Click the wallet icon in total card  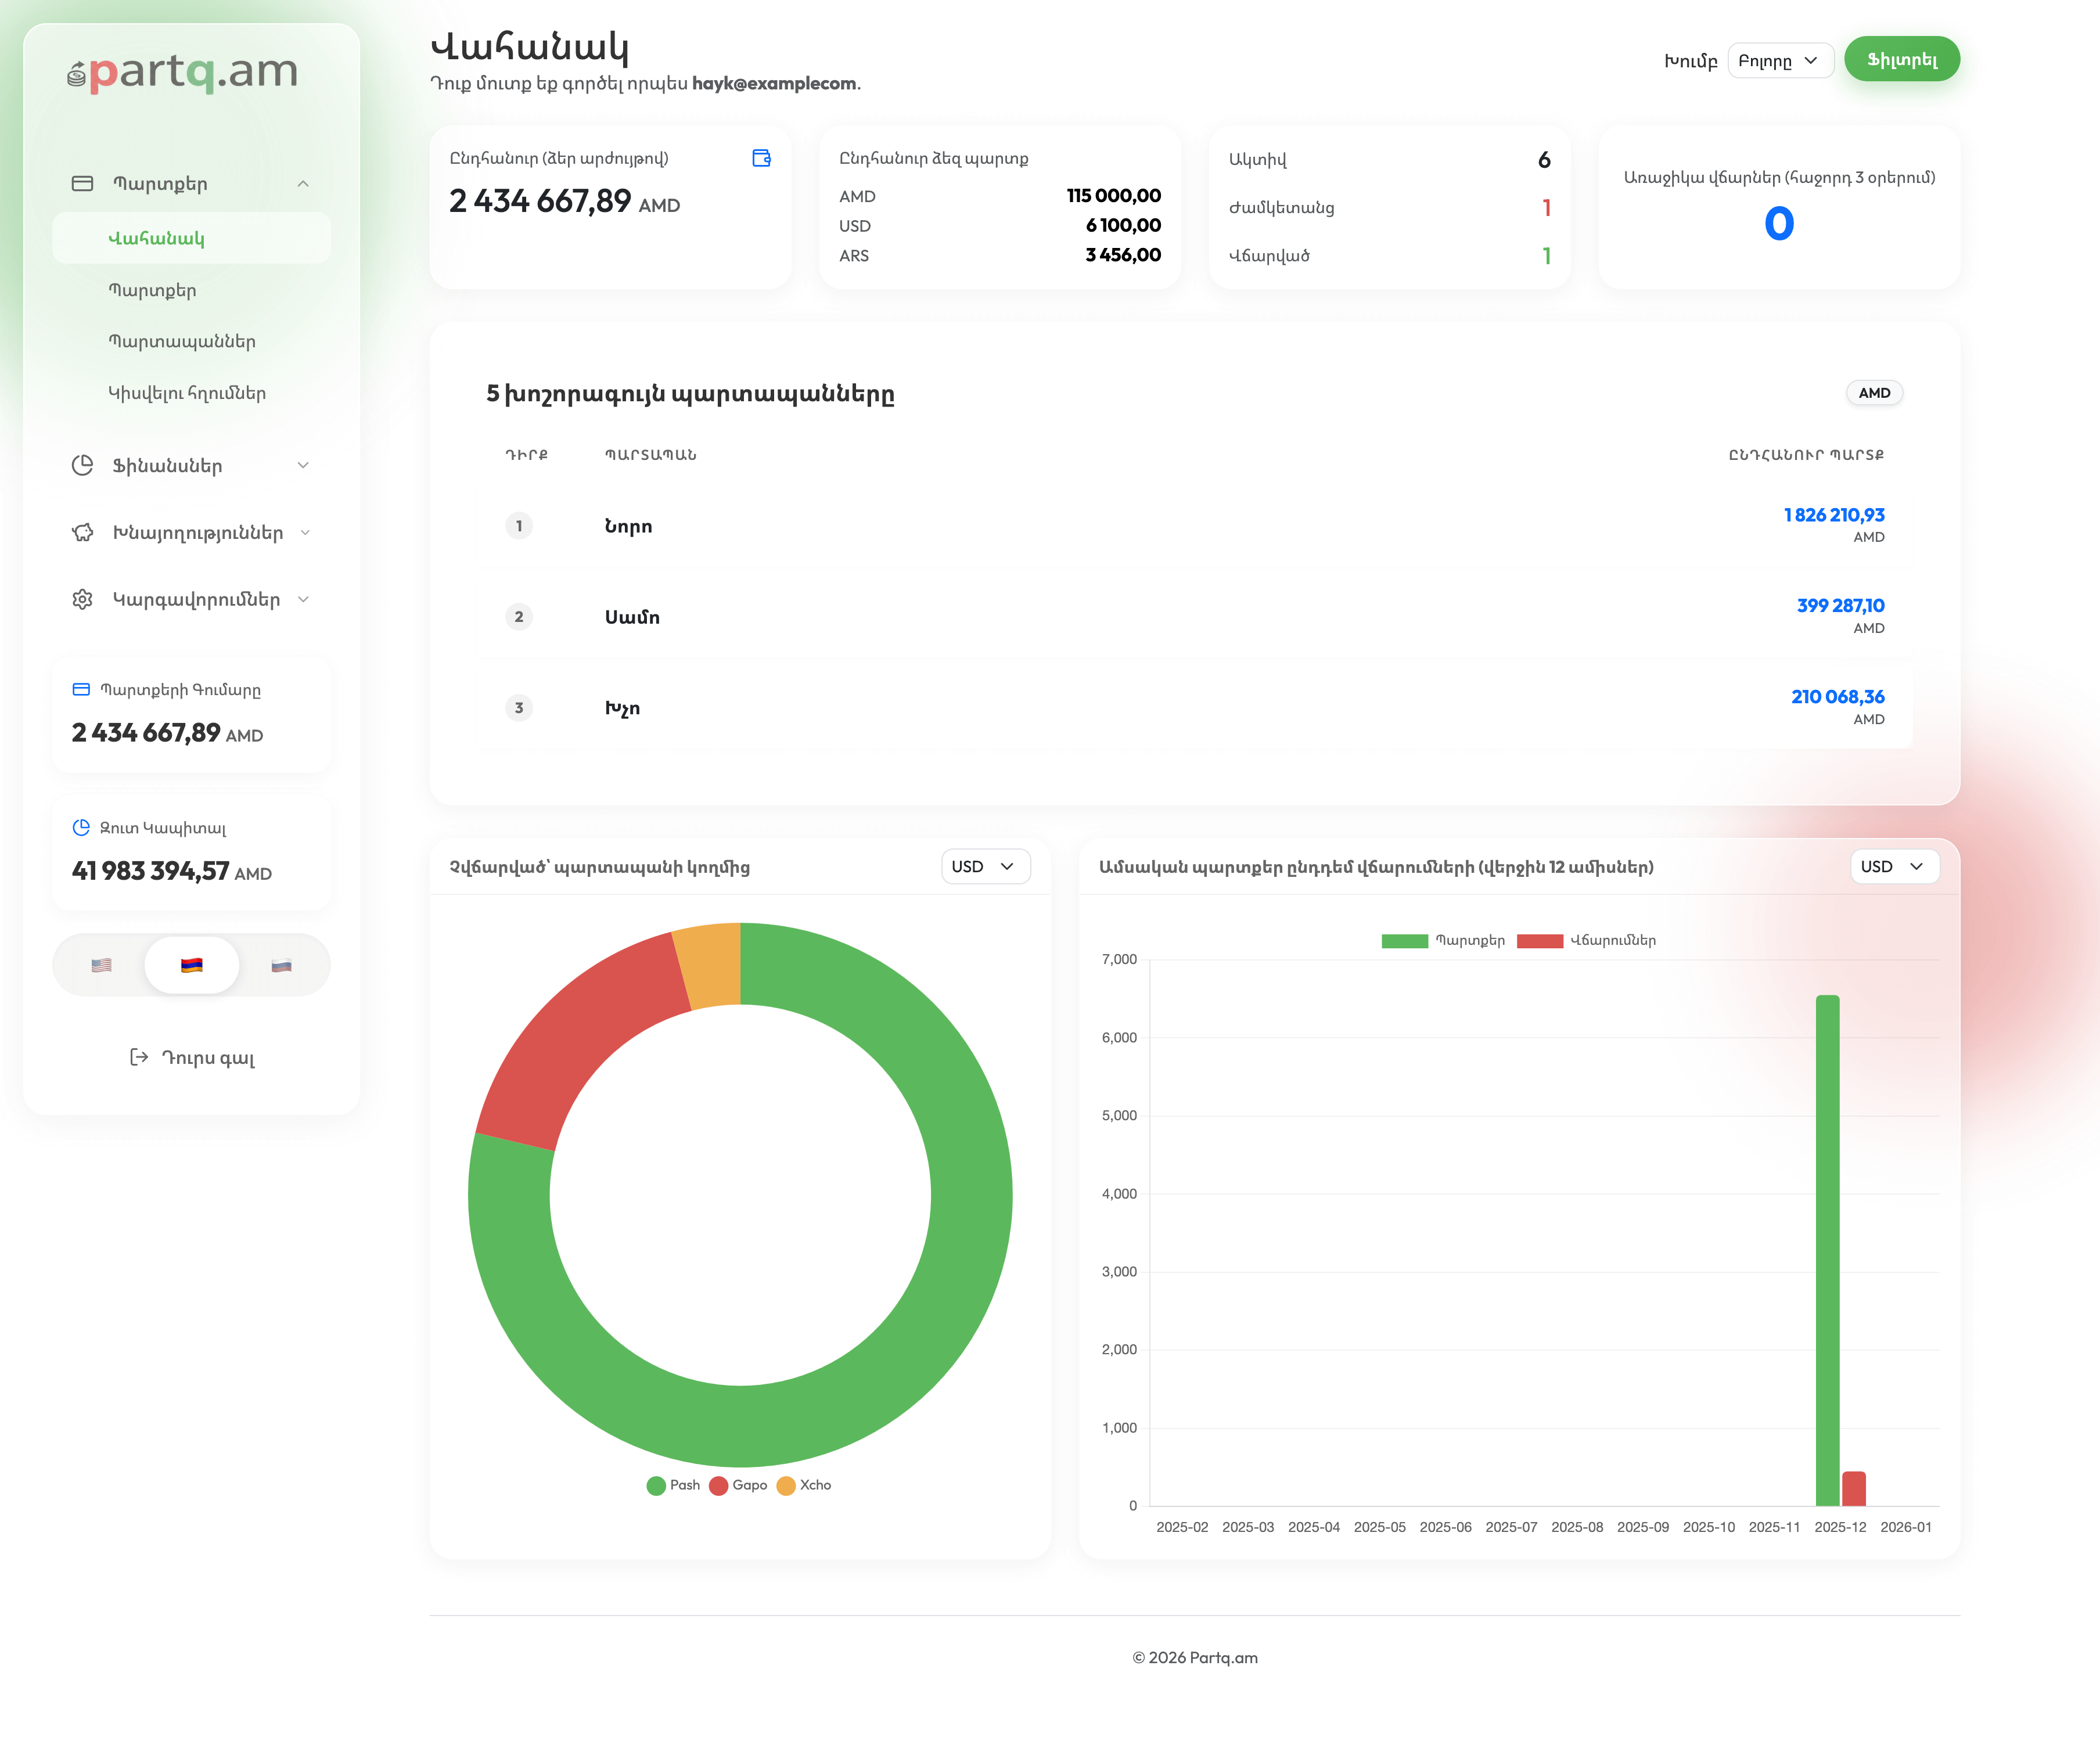tap(761, 158)
